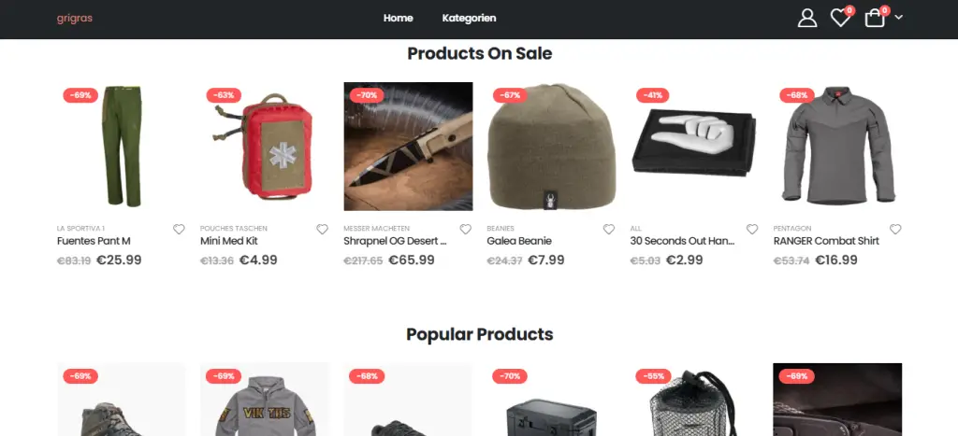The image size is (958, 436).
Task: Add 30 Seconds Out item to wishlist
Action: click(752, 230)
